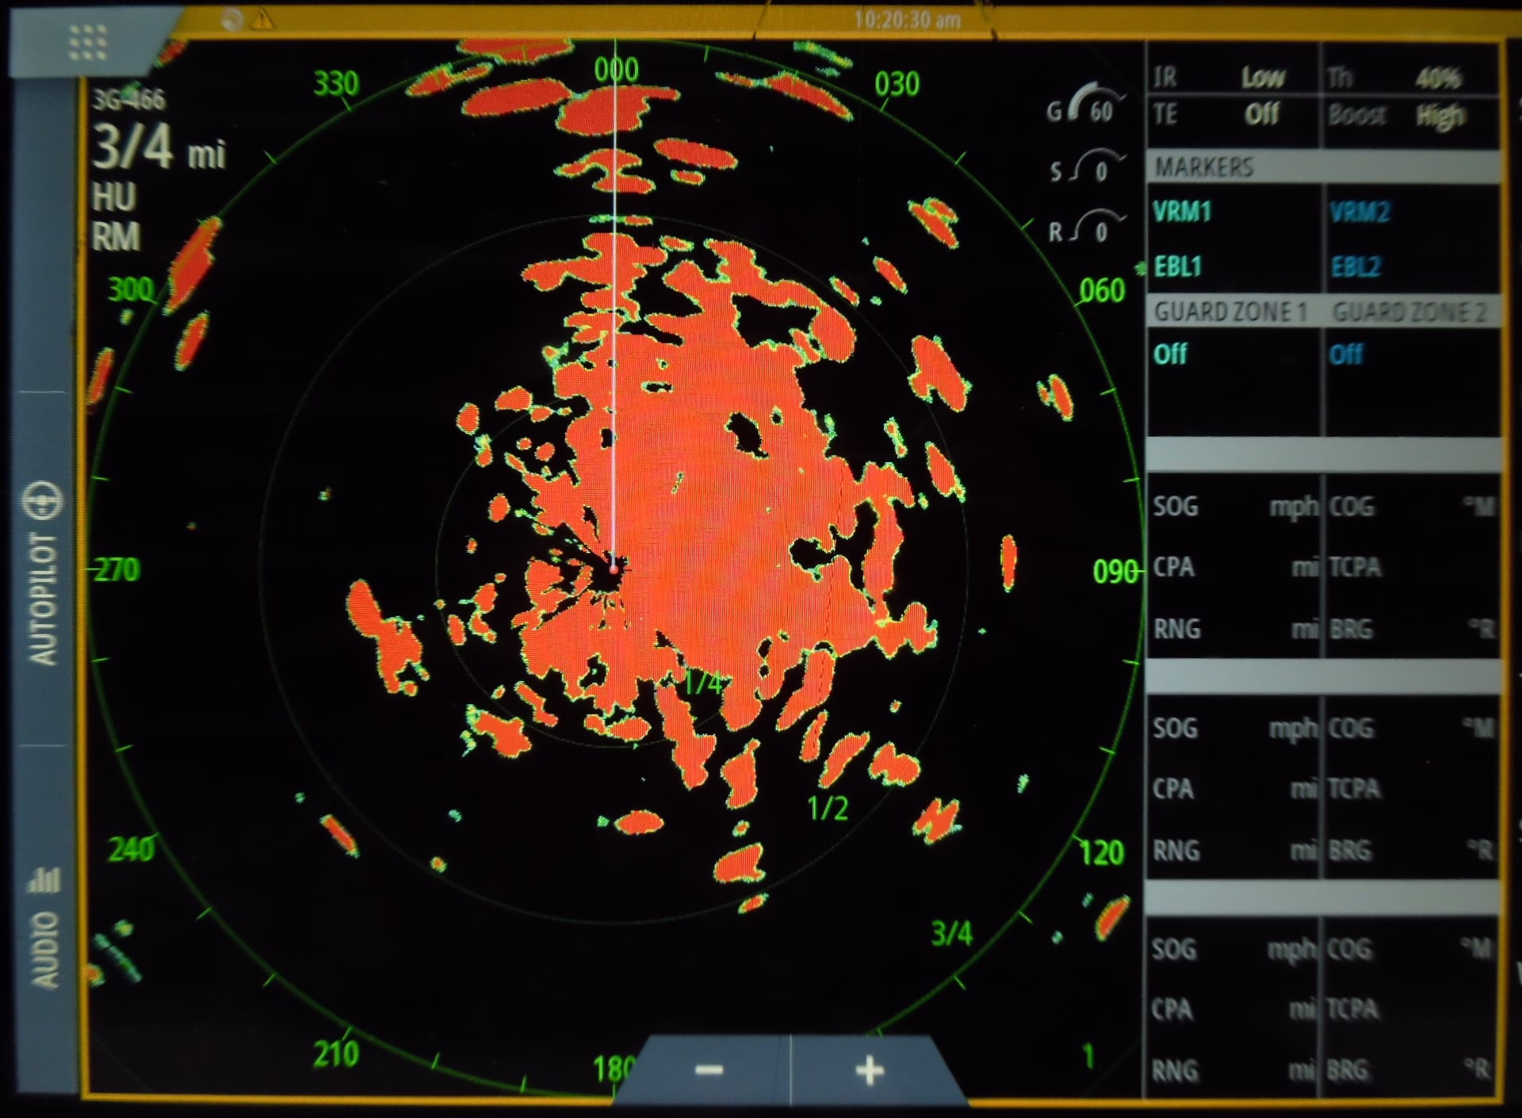Tap the 3/4 mi range indicator
Screen dimensions: 1522x1118
pyautogui.click(x=159, y=147)
